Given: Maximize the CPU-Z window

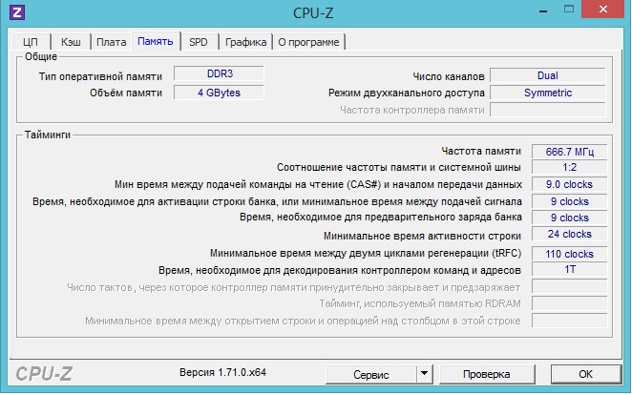Looking at the screenshot, I should coord(569,10).
